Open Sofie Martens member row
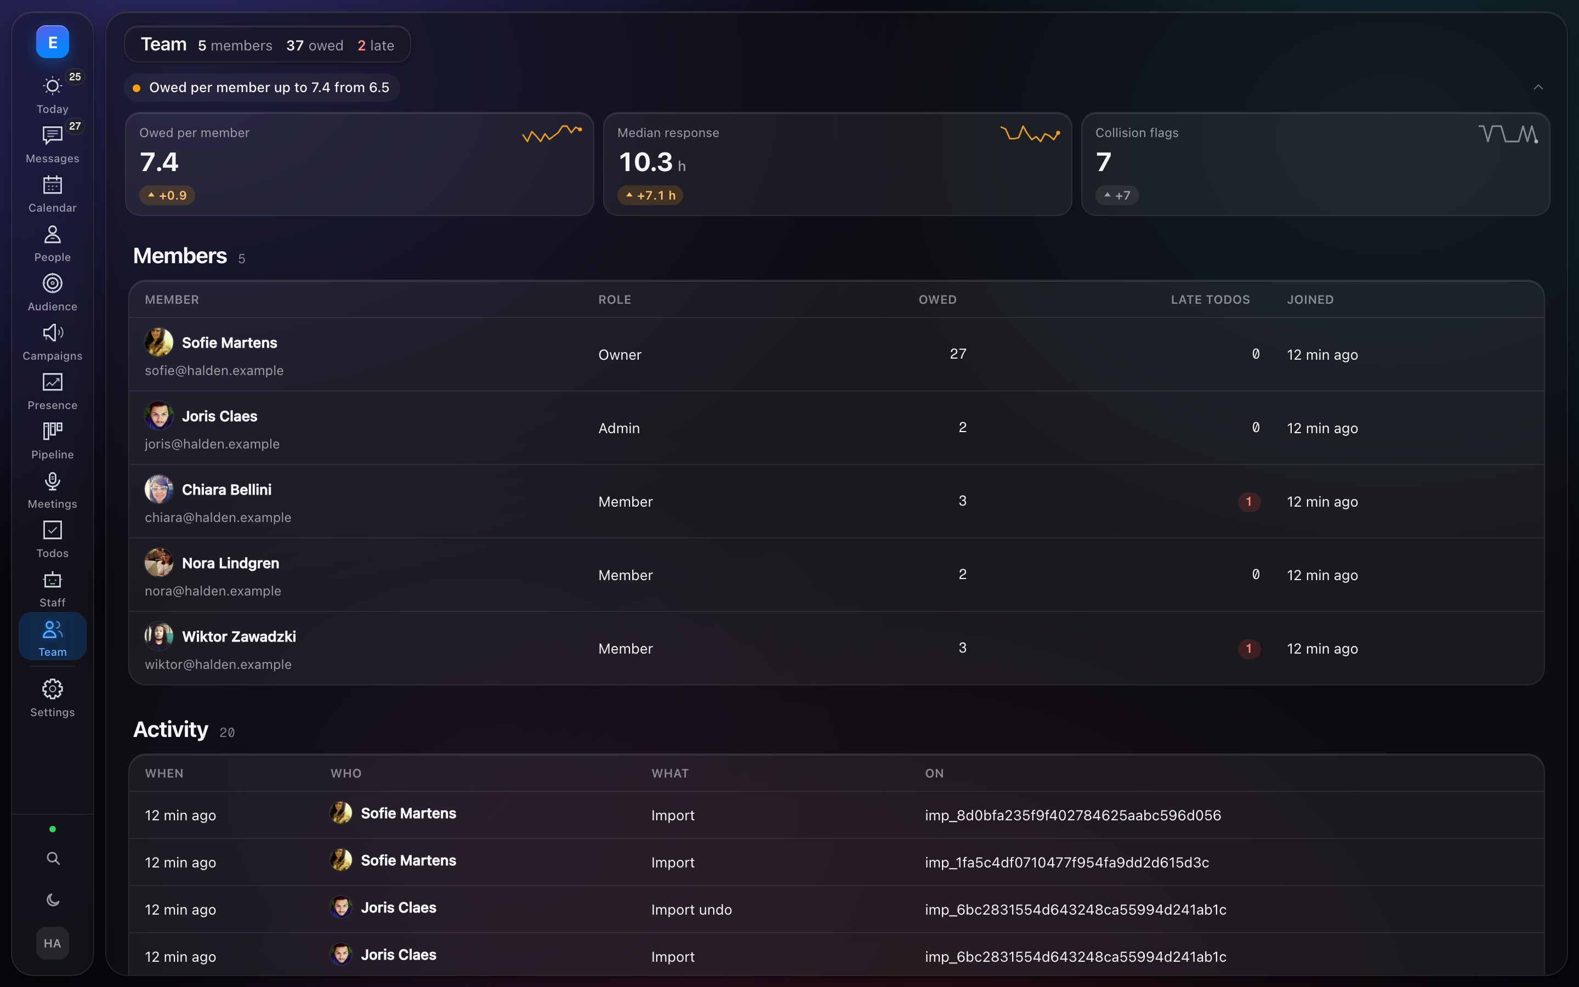Viewport: 1579px width, 987px height. [x=837, y=354]
